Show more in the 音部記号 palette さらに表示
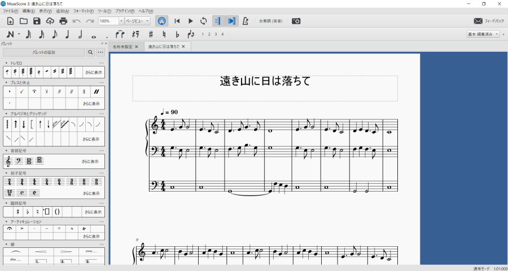Screen dimensions: 508x271 (90, 161)
